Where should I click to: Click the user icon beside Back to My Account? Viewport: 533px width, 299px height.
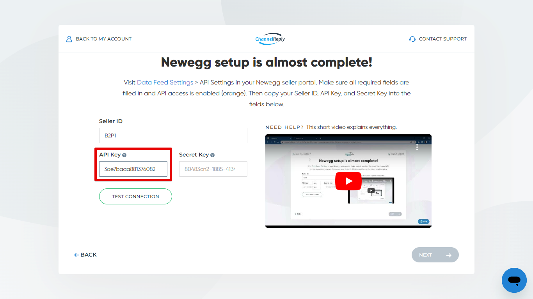(69, 39)
